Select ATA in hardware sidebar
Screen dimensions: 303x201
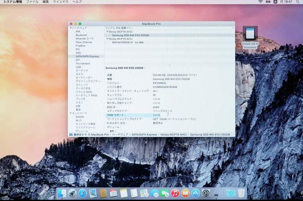[x=78, y=31]
